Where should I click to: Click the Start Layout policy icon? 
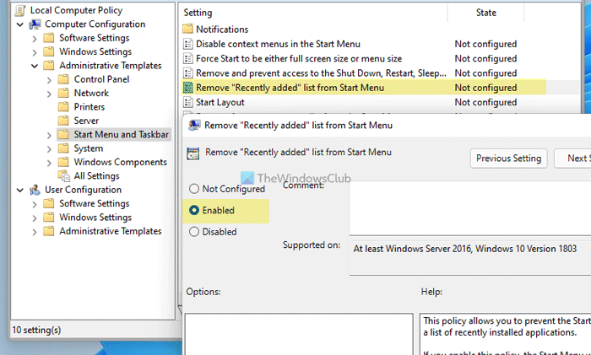[187, 102]
